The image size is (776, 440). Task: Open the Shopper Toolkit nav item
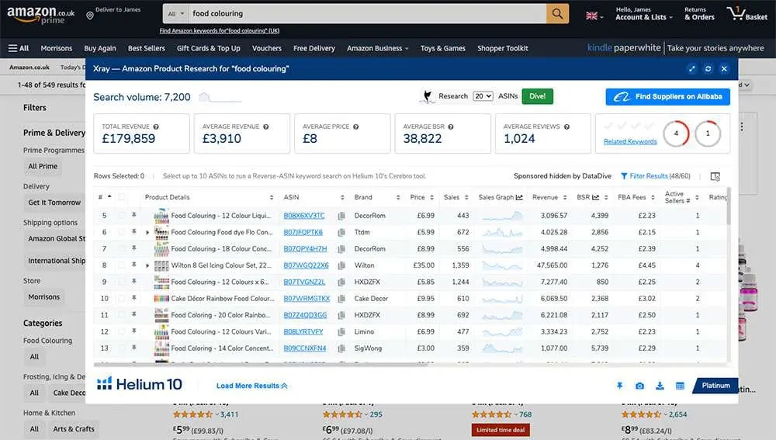(x=503, y=48)
